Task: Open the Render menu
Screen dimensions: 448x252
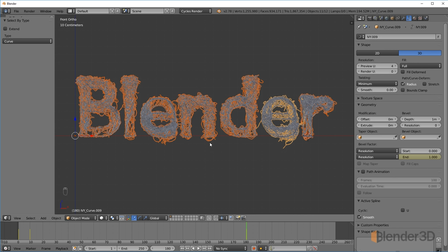Action: (x=29, y=11)
